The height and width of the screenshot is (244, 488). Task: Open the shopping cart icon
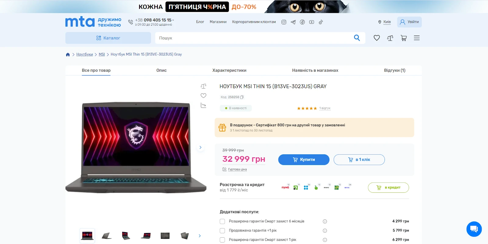coord(404,38)
